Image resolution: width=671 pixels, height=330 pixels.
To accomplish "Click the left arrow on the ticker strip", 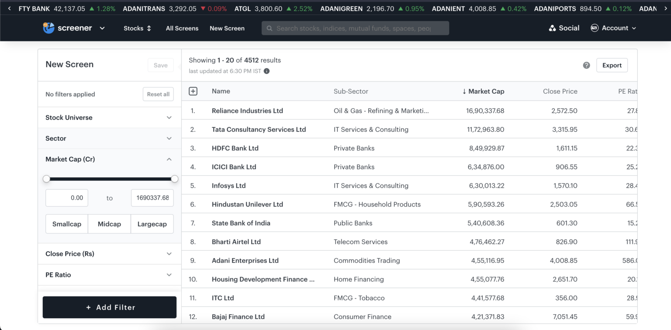I will click(9, 8).
